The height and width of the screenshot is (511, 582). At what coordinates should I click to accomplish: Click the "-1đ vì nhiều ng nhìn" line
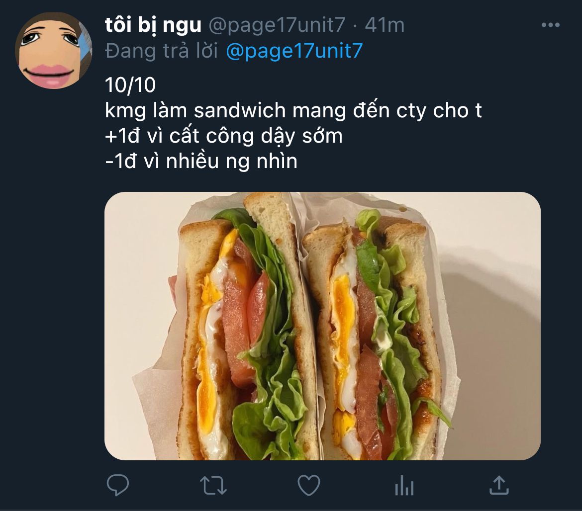point(201,162)
